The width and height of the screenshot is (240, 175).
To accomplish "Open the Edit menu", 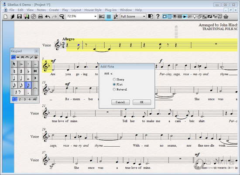I will [x=21, y=10].
